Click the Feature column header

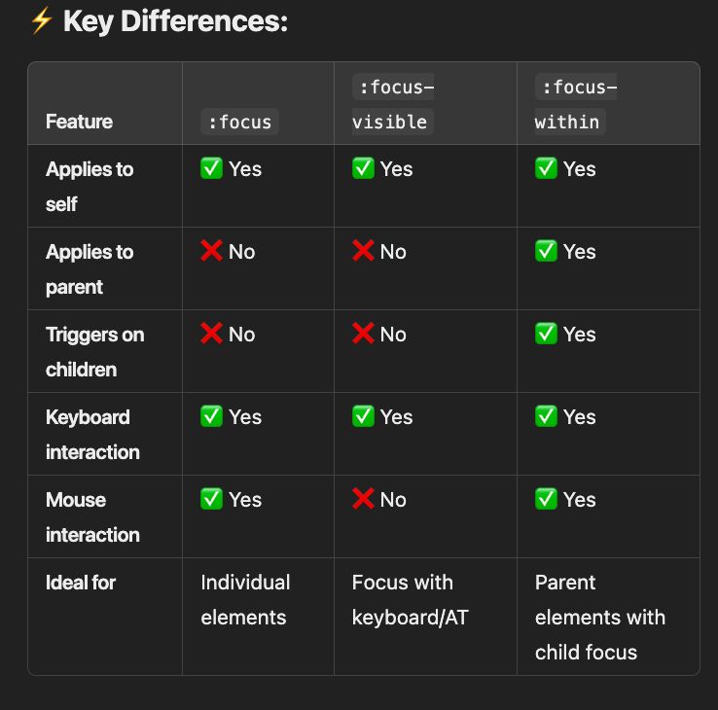[79, 122]
